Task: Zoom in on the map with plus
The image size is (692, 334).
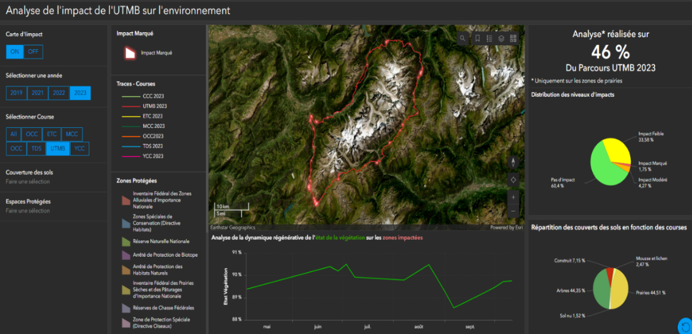Action: click(x=513, y=197)
